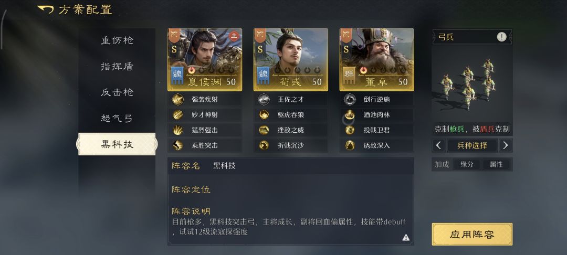Click the 应用阵容 button
The height and width of the screenshot is (255, 567).
(472, 235)
